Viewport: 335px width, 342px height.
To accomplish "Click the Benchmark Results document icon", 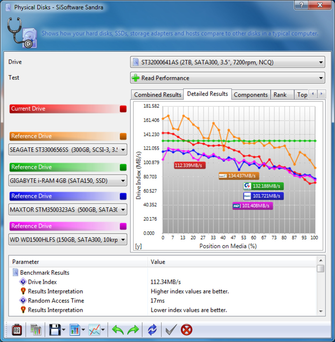I will (15, 272).
